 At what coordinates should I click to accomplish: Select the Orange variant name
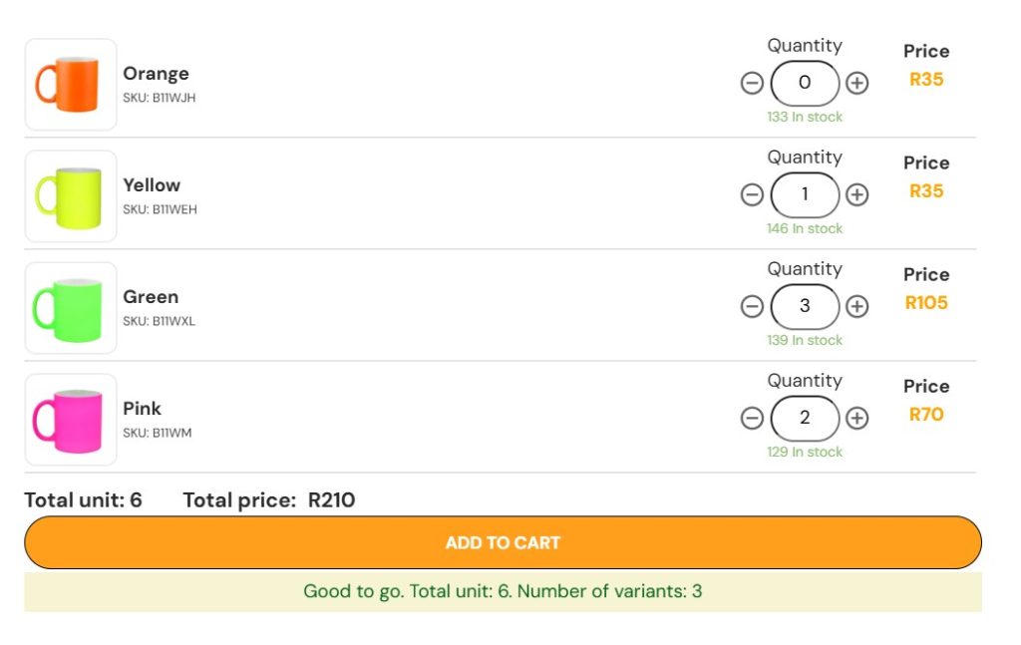(156, 74)
